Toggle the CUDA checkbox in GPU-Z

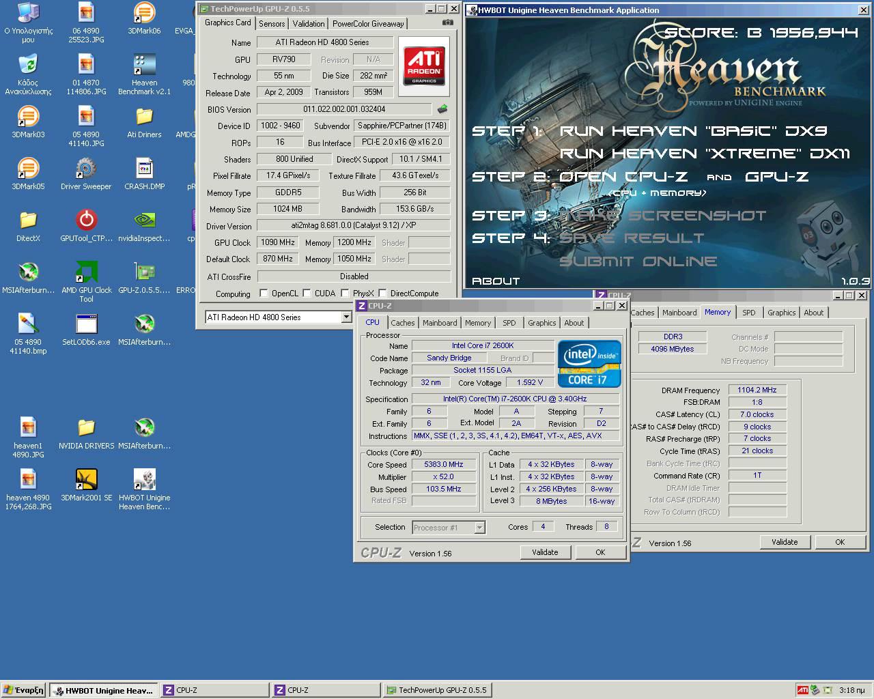pos(307,294)
